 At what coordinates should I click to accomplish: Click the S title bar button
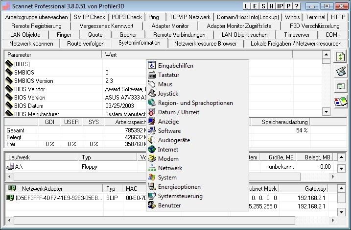tap(263, 6)
